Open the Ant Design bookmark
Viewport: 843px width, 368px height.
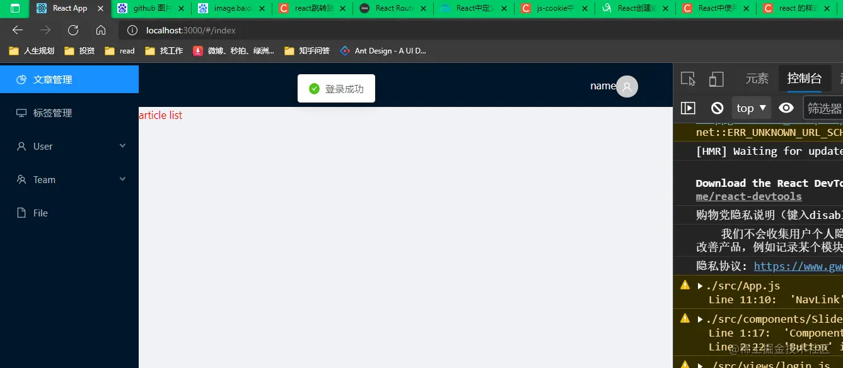(383, 50)
